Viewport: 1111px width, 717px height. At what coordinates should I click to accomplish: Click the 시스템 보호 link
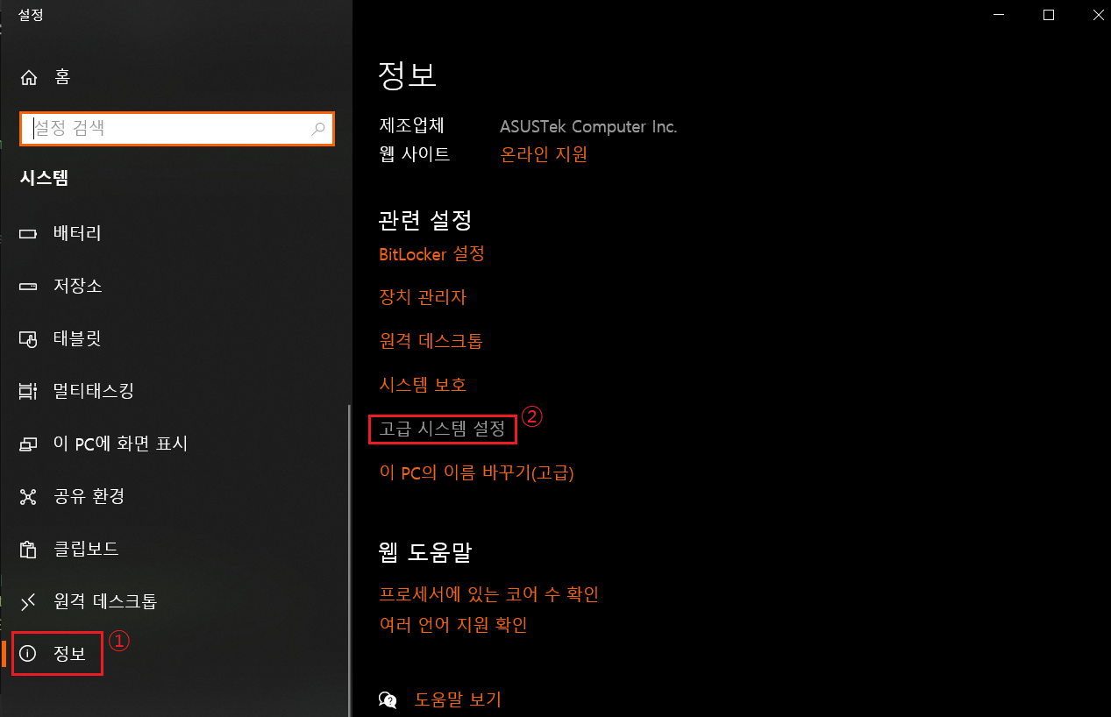pyautogui.click(x=423, y=385)
